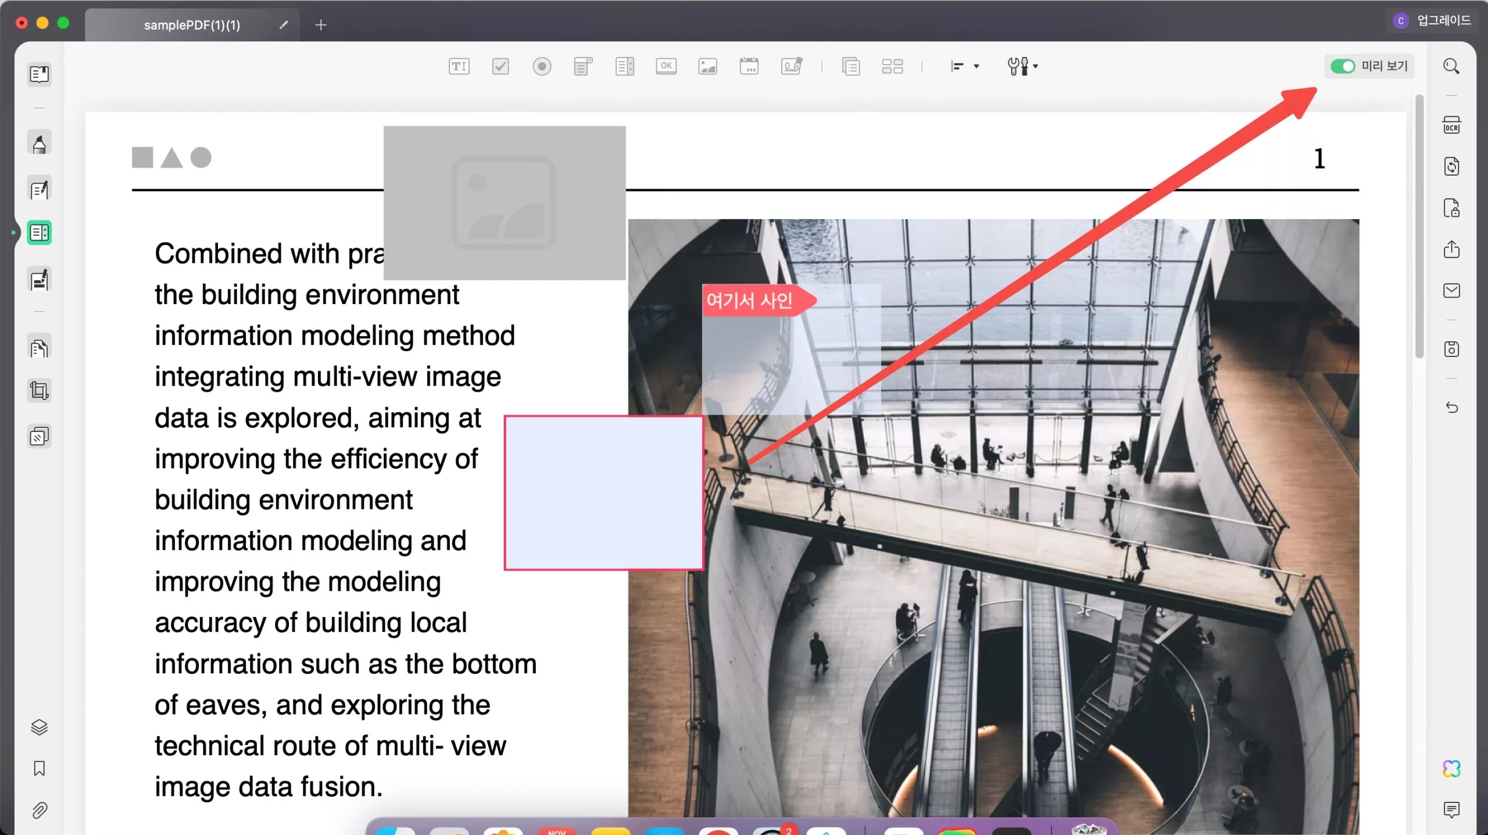Open the Page Tools stack icon
Image resolution: width=1488 pixels, height=835 pixels.
39,437
